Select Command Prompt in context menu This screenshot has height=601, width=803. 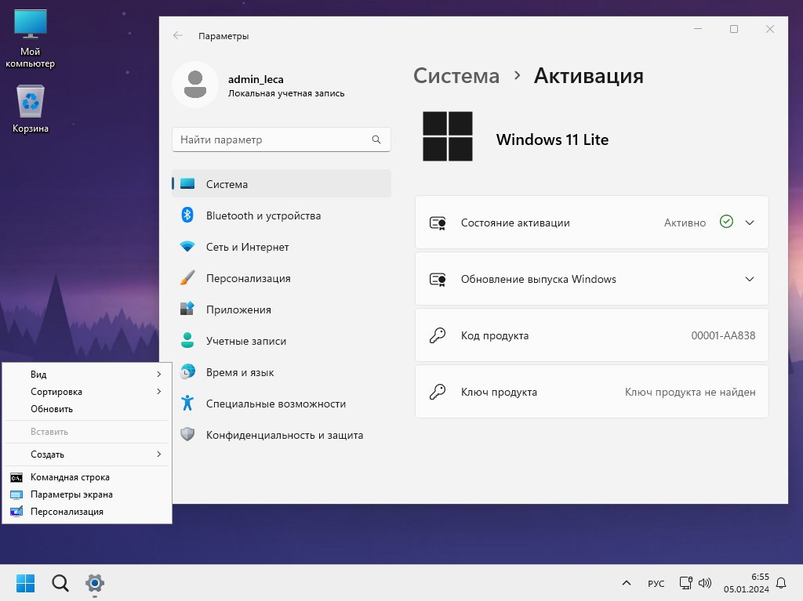(70, 477)
